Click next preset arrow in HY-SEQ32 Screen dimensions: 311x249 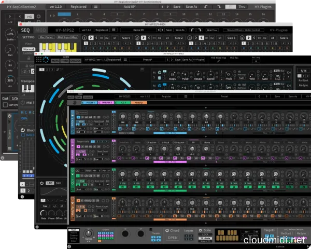[266, 96]
